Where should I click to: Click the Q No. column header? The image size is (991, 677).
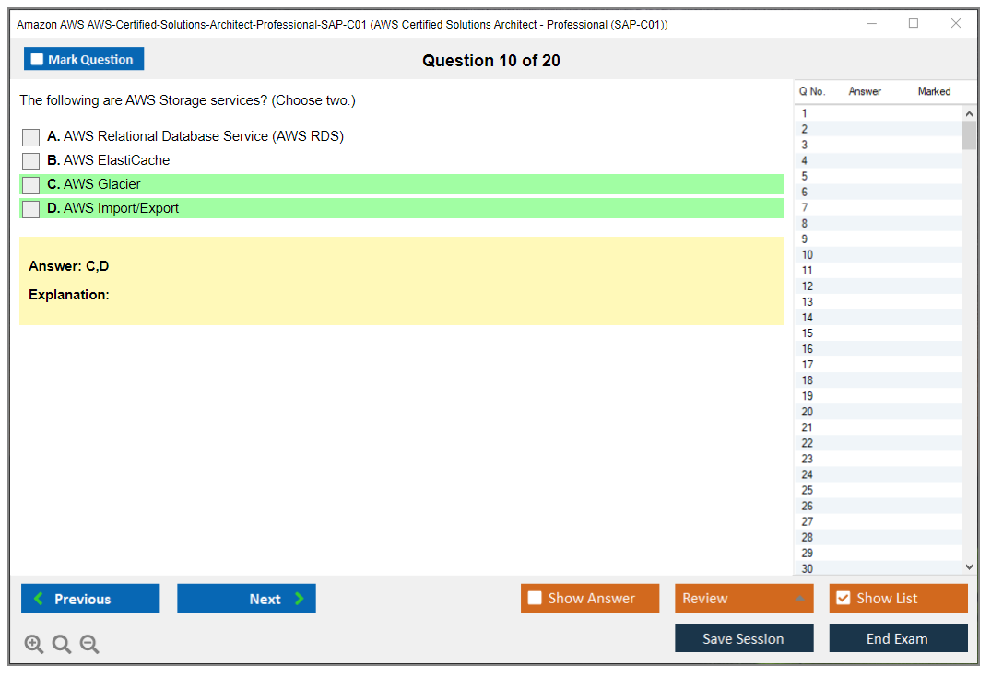pyautogui.click(x=812, y=91)
